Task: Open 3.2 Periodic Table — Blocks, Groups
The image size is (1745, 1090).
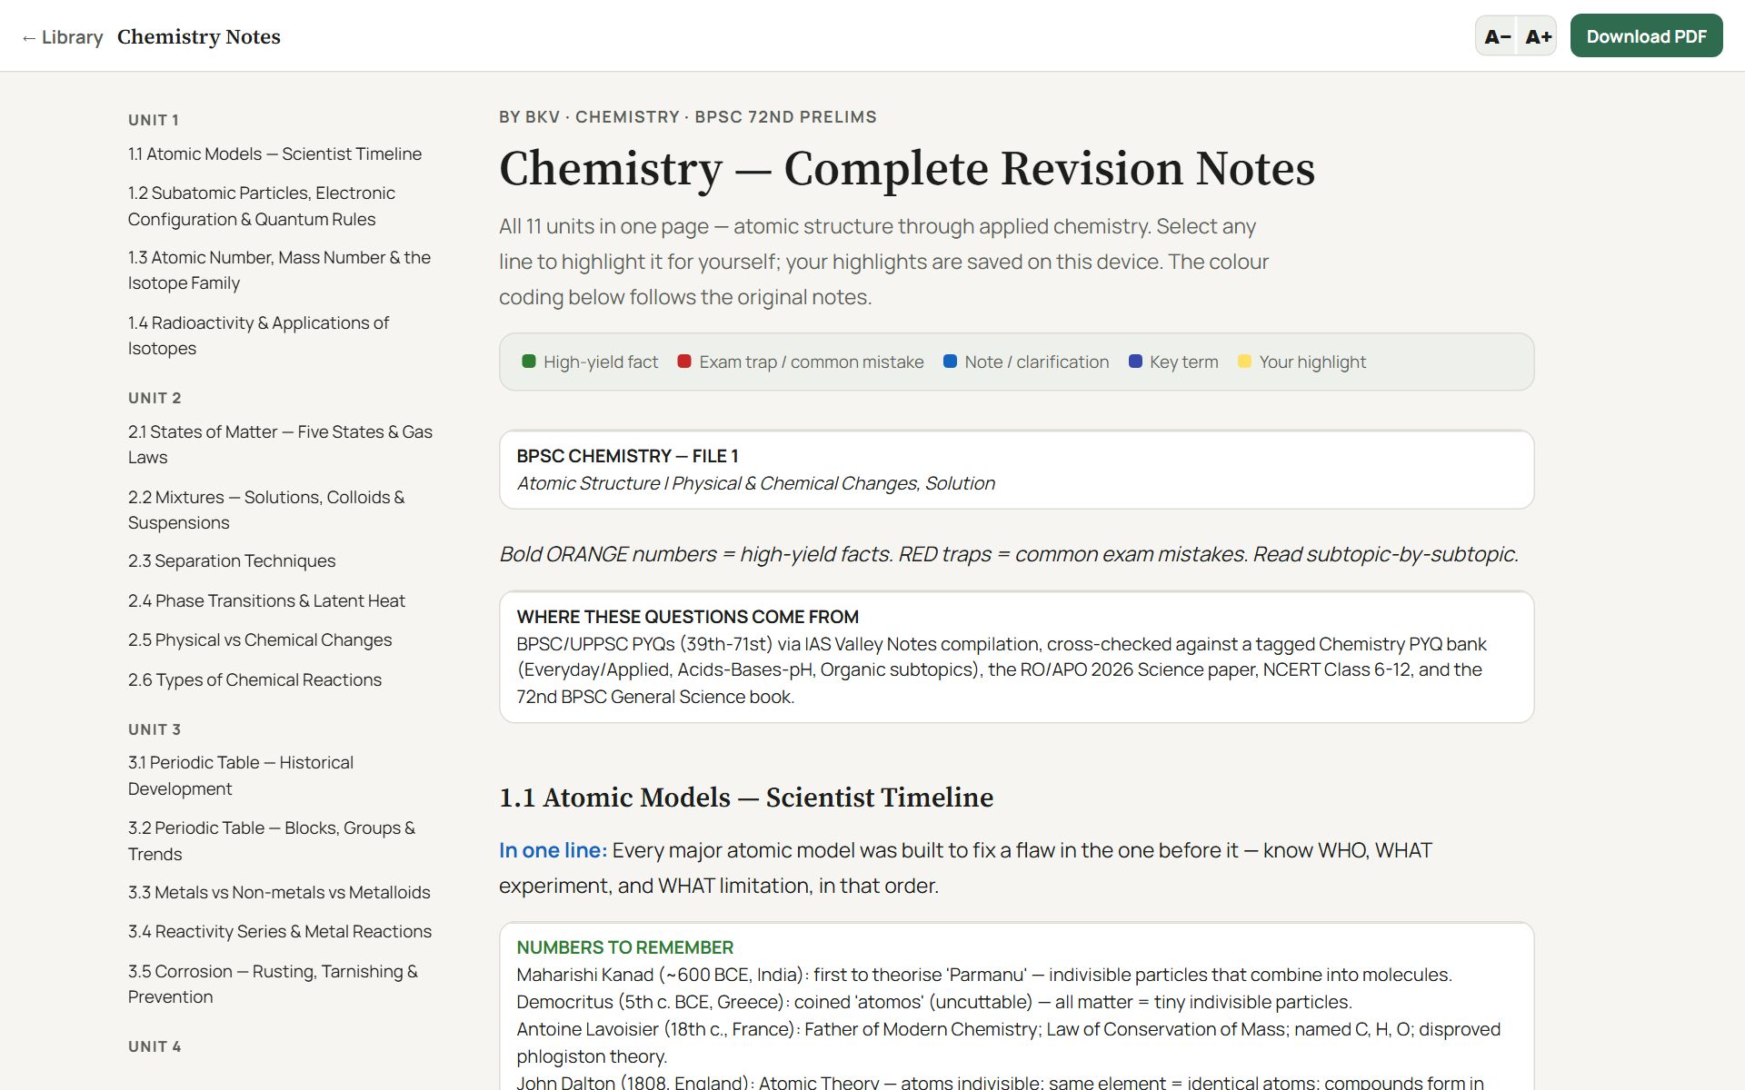Action: (x=272, y=841)
